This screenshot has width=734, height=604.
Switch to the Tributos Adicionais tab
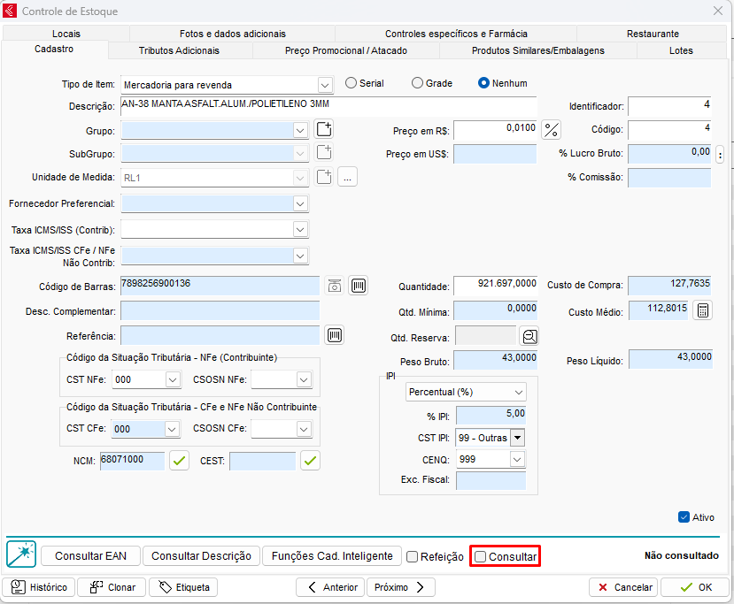click(179, 50)
